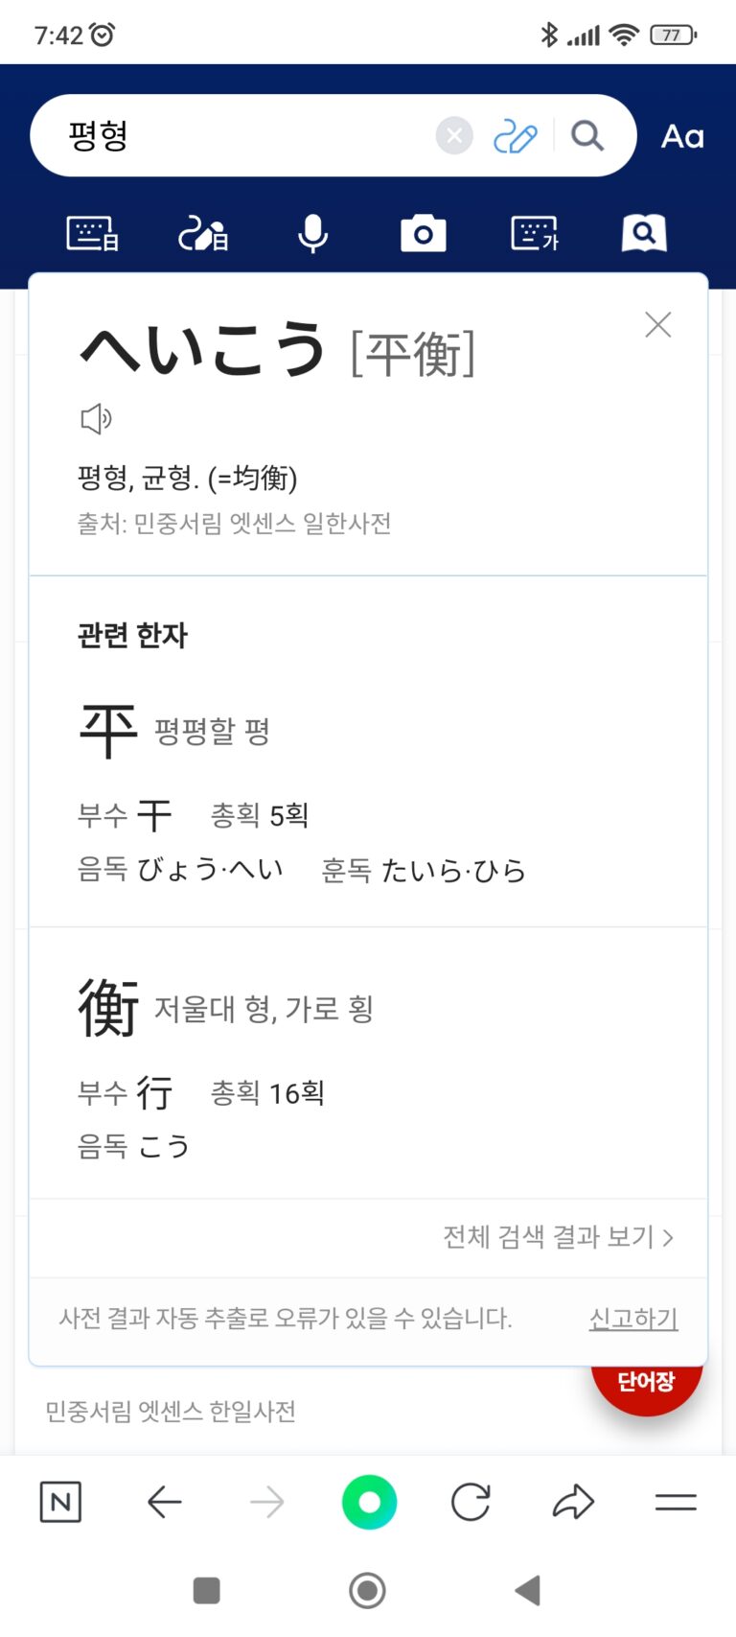Expand 전체 검색 결과 보기 results
The height and width of the screenshot is (1637, 736).
(558, 1237)
